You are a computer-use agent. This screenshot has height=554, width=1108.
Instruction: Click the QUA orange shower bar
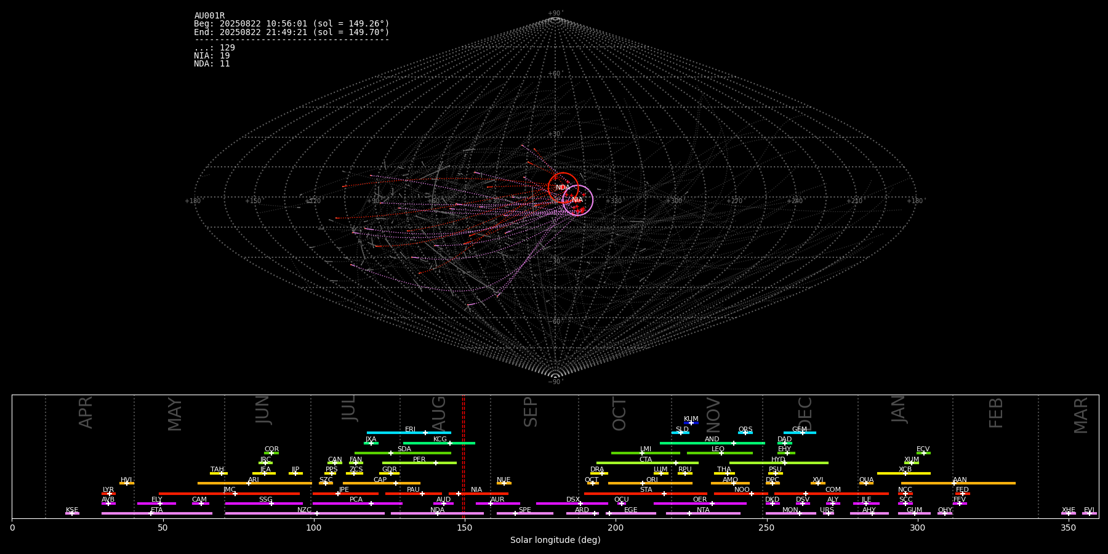(866, 483)
